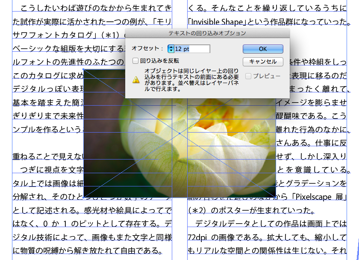Click the text ベーシックな組版を大切にする
The height and width of the screenshot is (260, 359).
coord(68,49)
